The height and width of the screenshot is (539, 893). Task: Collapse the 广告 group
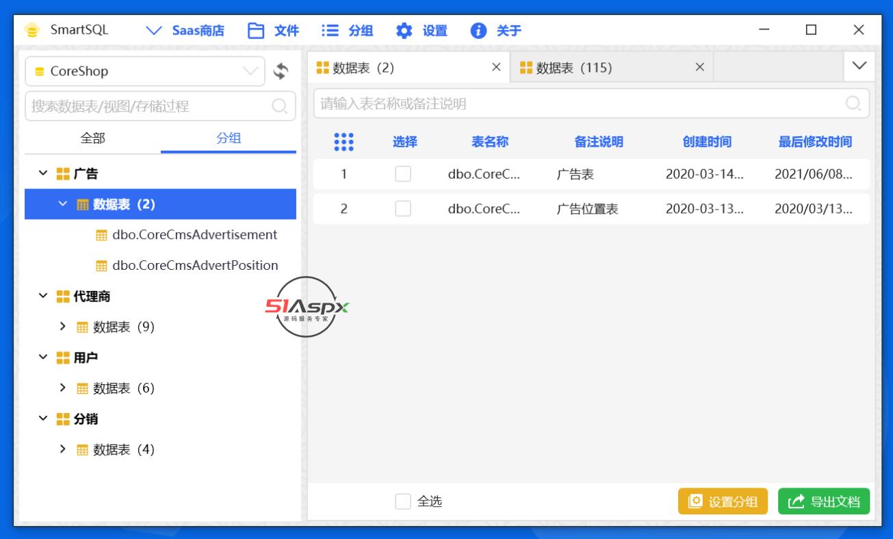click(x=44, y=174)
